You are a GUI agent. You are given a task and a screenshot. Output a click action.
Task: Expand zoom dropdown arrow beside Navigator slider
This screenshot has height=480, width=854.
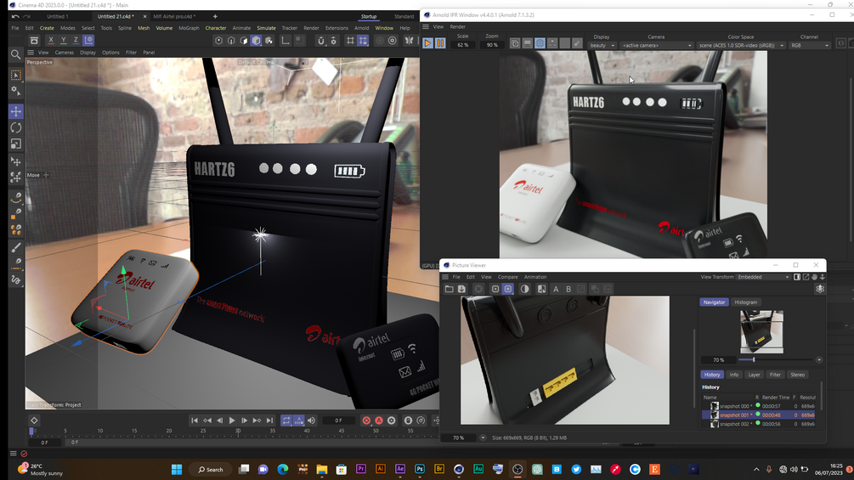[818, 359]
